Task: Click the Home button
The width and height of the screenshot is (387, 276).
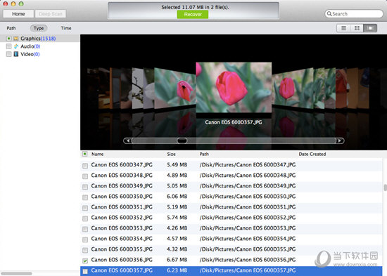Action: coord(18,14)
